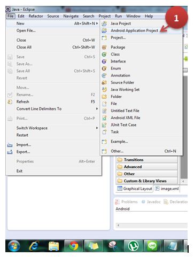194x257 pixels.
Task: Expand the New submenu arrow
Action: [97, 24]
